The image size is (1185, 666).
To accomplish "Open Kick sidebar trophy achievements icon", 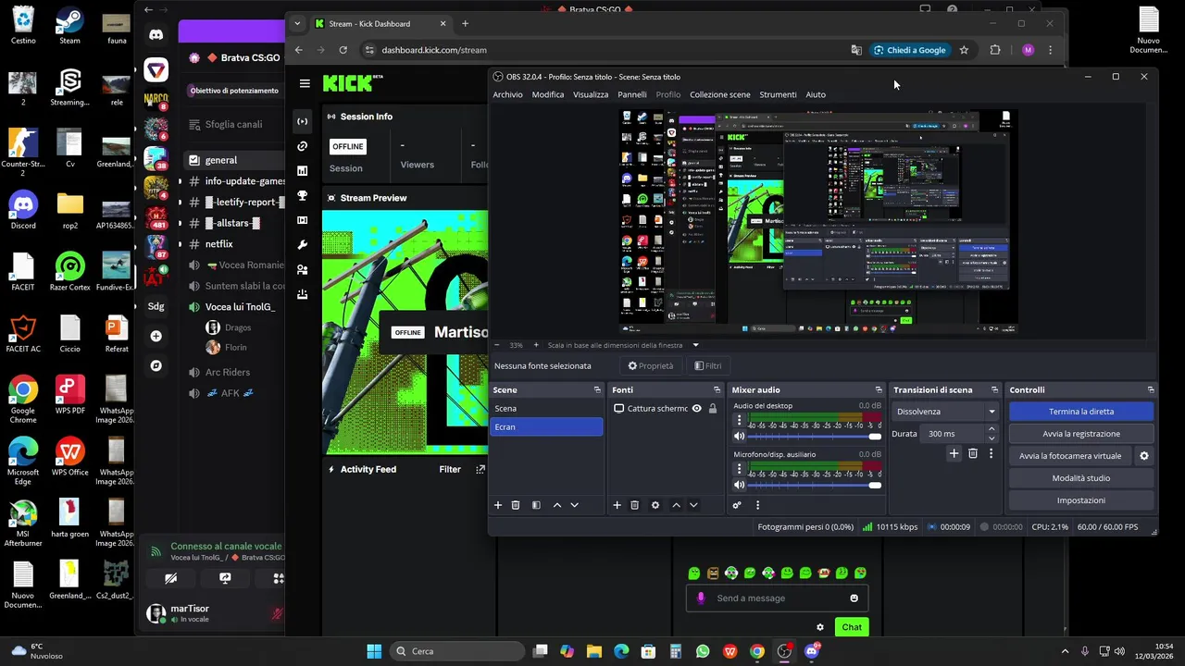I will click(302, 195).
